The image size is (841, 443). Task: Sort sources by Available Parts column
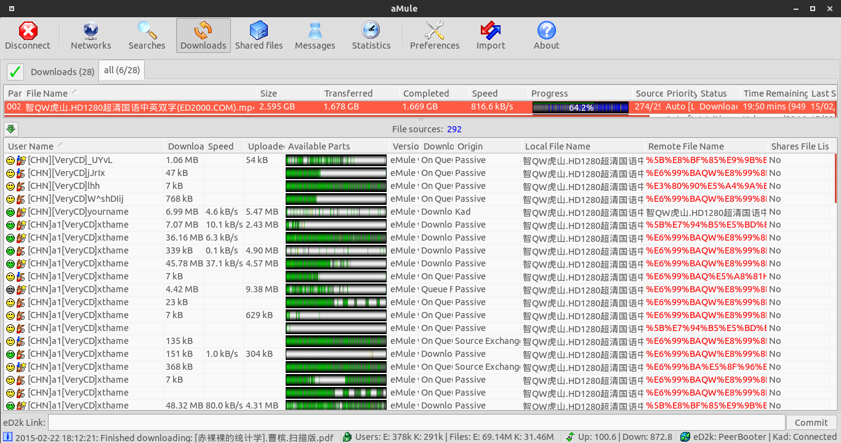tap(337, 146)
